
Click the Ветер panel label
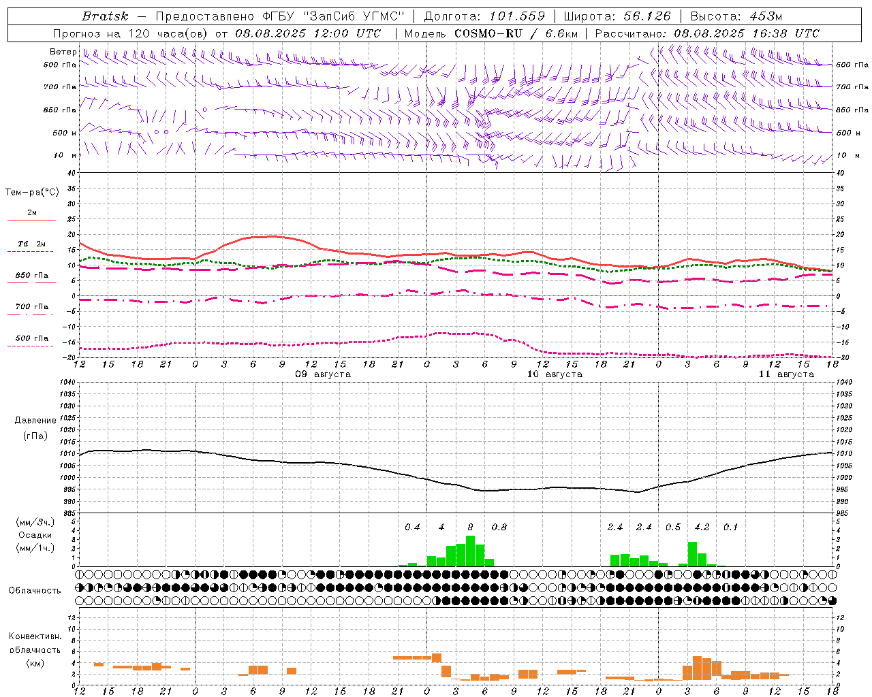[63, 52]
